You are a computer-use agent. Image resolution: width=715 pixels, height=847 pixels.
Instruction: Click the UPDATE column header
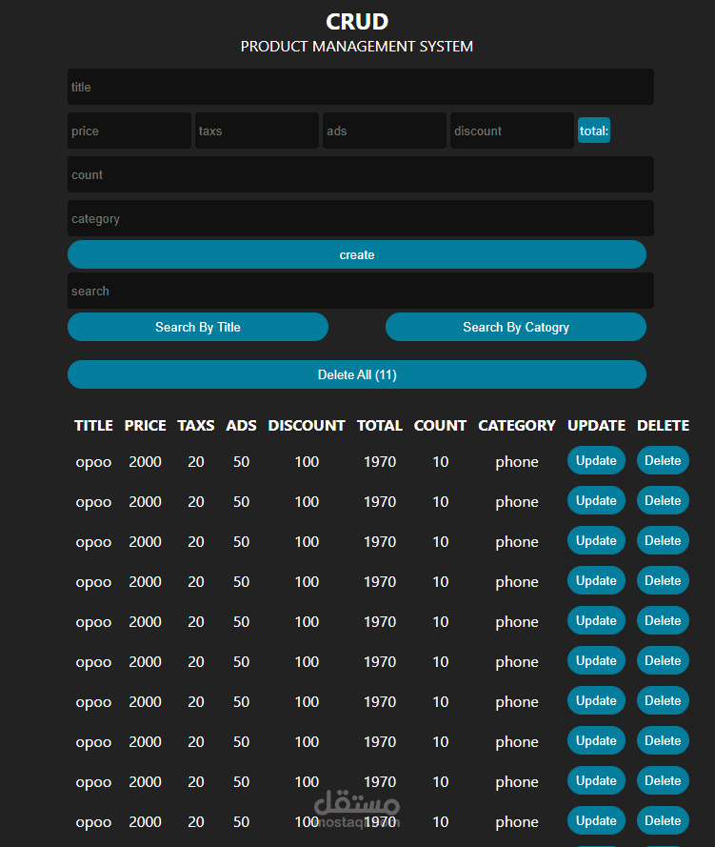[x=596, y=426]
